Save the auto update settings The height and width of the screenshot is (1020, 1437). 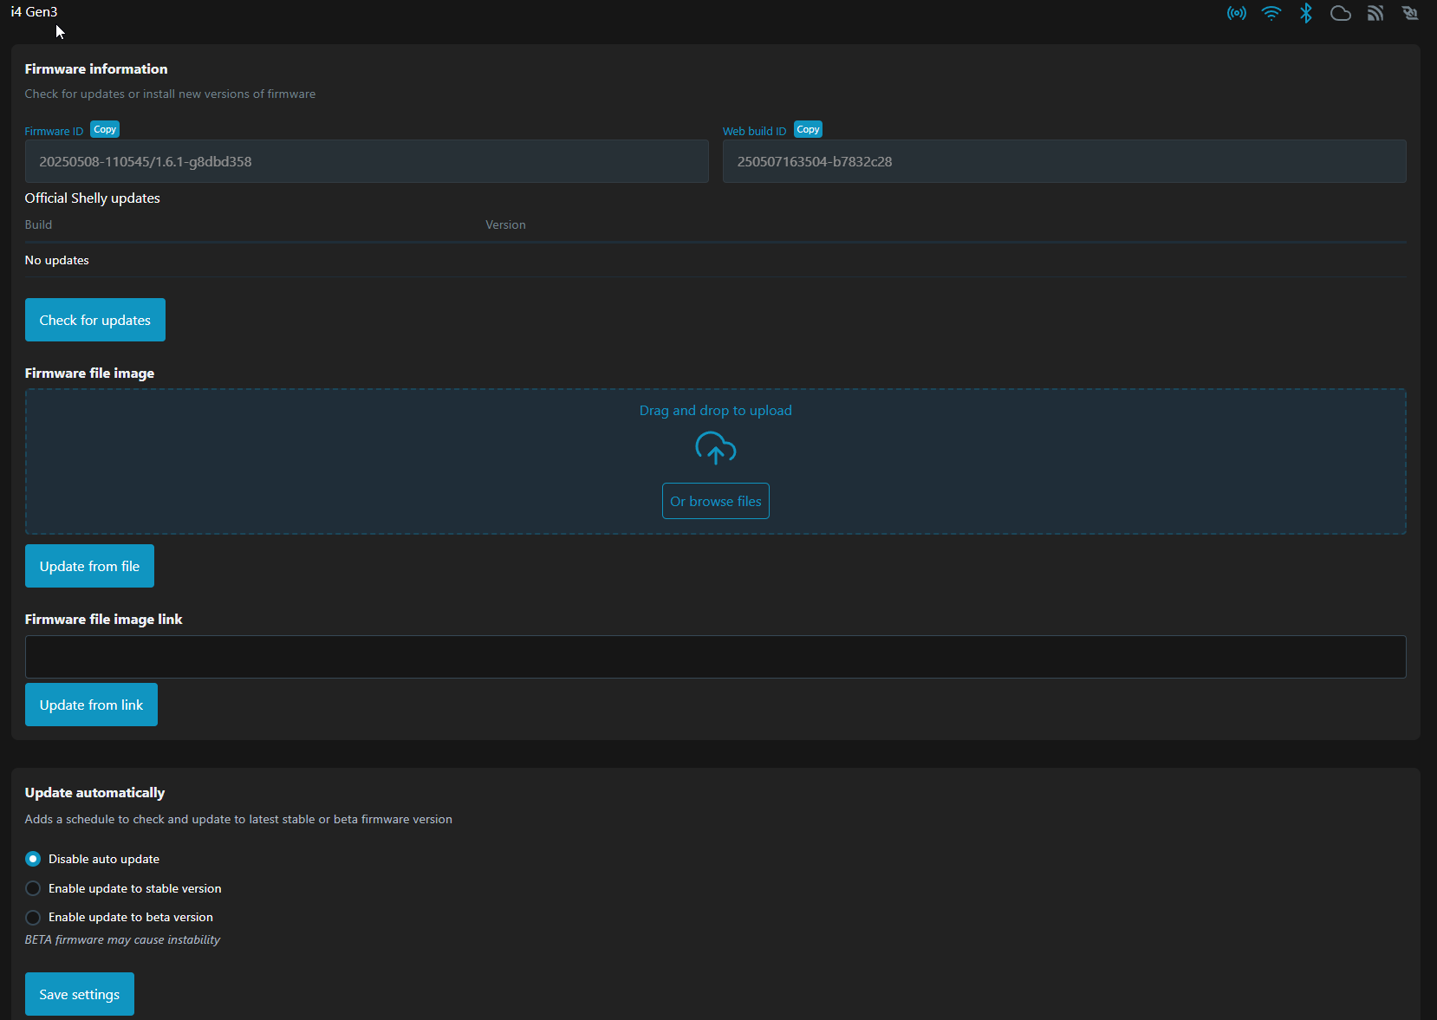pos(80,994)
